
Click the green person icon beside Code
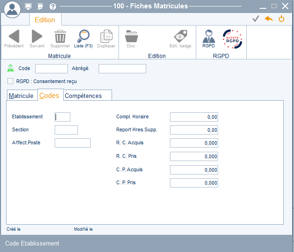tap(11, 68)
